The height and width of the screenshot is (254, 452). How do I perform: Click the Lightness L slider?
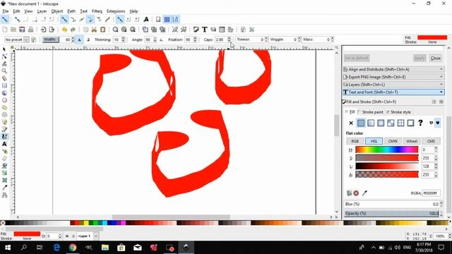pyautogui.click(x=386, y=167)
